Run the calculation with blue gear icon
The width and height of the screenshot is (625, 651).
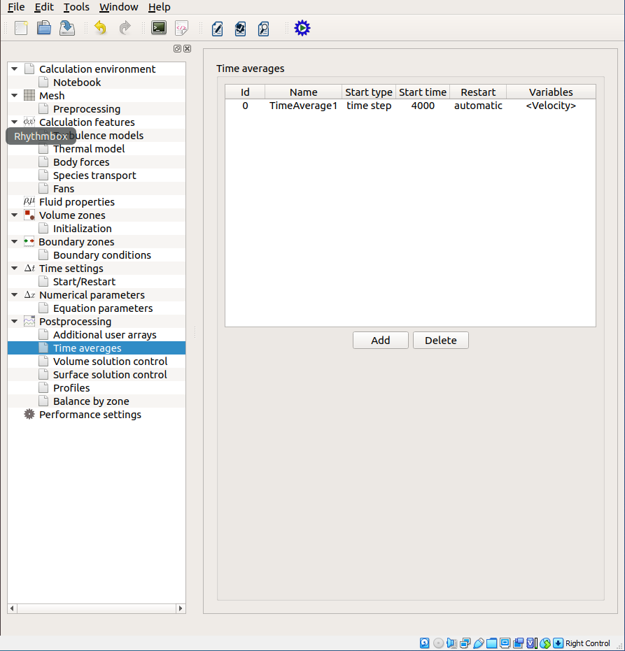click(302, 28)
